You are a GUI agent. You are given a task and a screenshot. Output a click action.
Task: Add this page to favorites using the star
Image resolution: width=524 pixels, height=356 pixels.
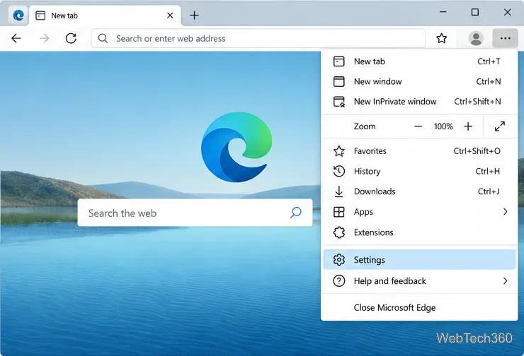[x=441, y=38]
